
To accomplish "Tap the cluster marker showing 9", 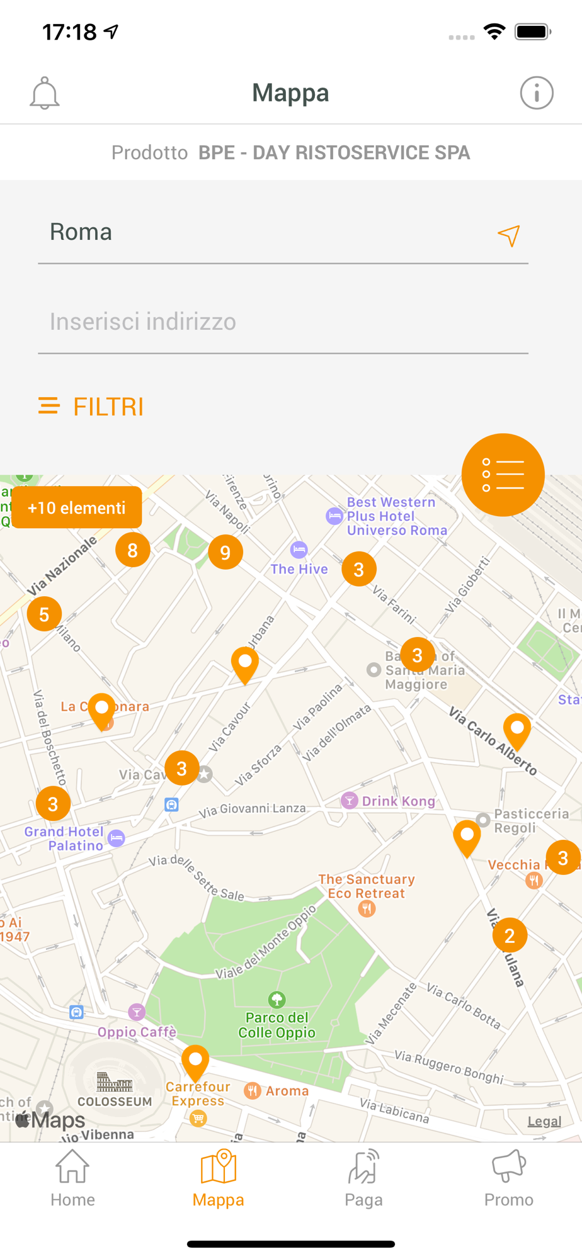I will pos(225,552).
